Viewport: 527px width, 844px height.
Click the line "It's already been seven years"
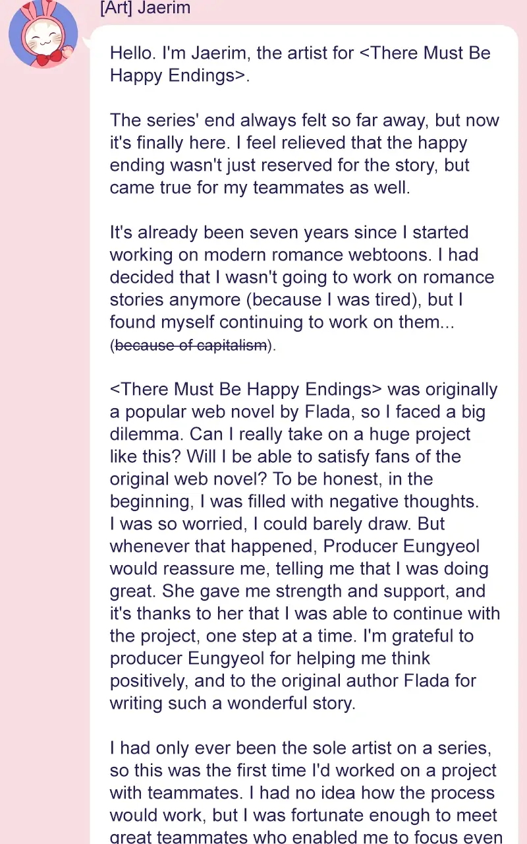tap(289, 232)
